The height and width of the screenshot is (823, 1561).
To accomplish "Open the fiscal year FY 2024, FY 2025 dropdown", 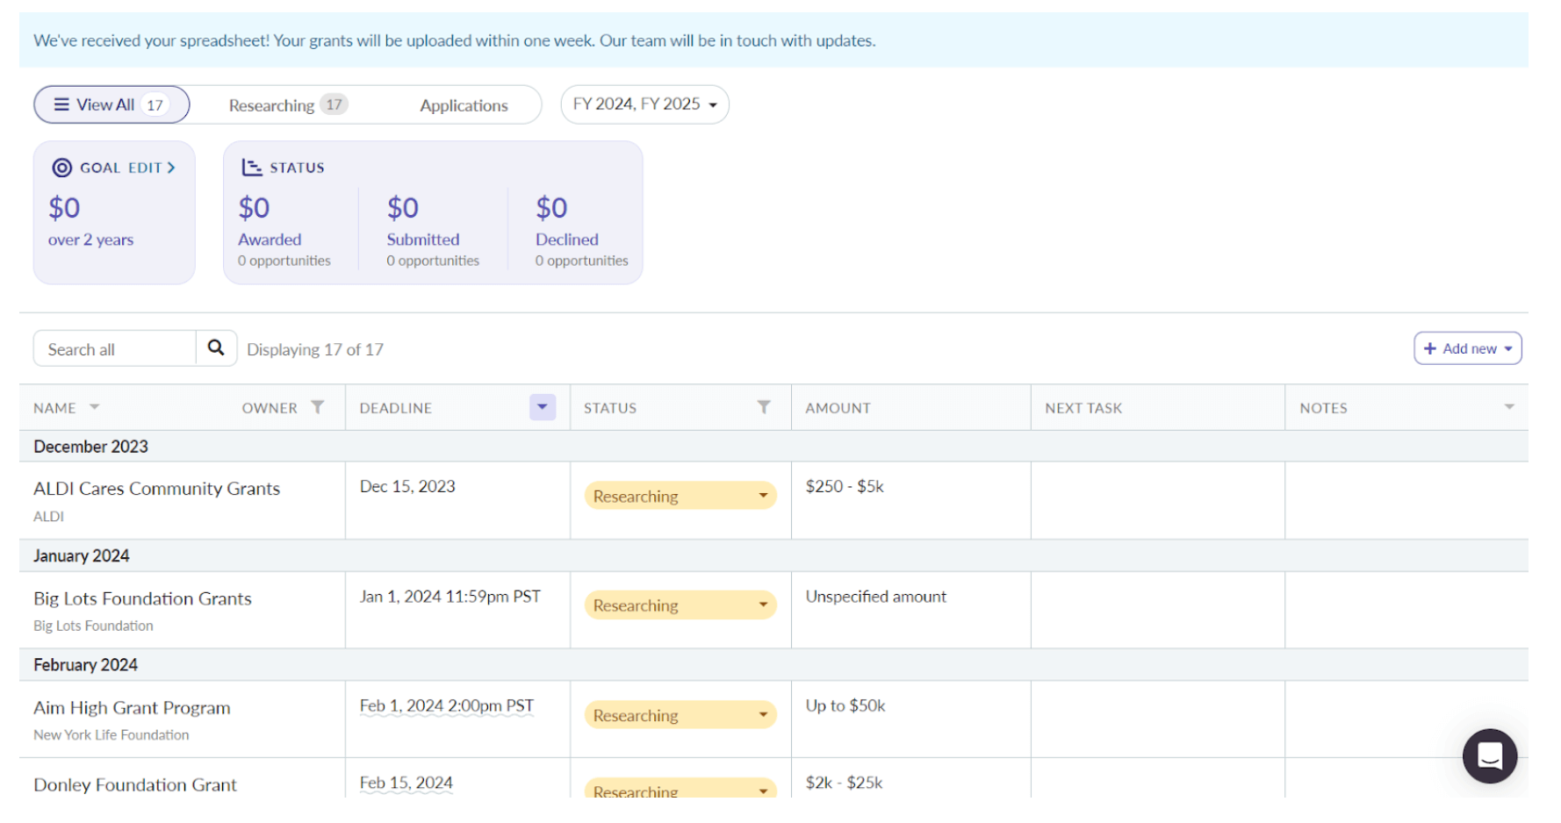I will [x=644, y=104].
